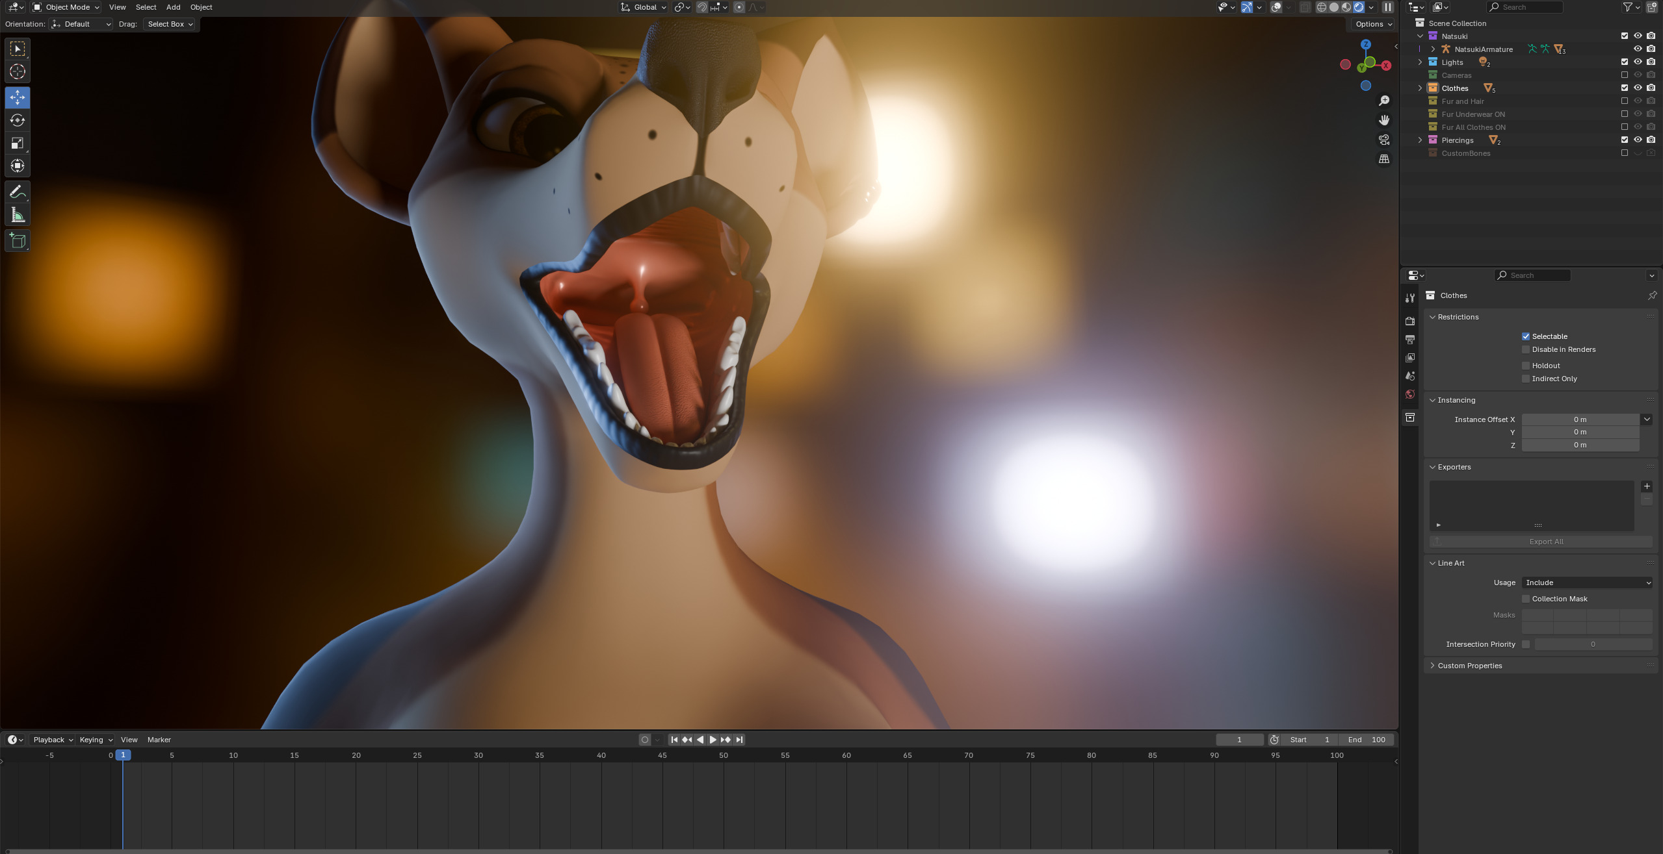Click the Options button in viewport header
This screenshot has width=1663, height=854.
tap(1372, 24)
